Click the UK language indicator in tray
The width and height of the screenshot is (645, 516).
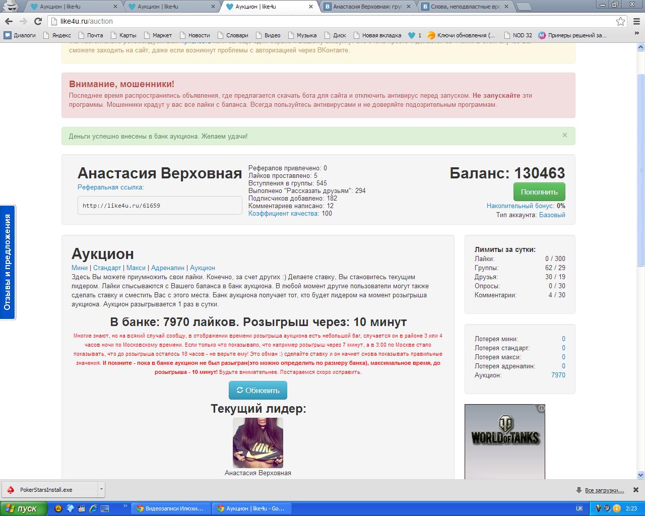(x=579, y=508)
